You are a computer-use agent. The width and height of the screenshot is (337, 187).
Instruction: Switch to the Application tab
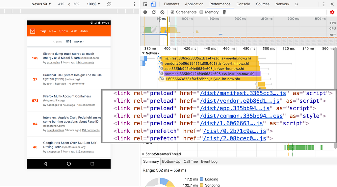pos(194,4)
